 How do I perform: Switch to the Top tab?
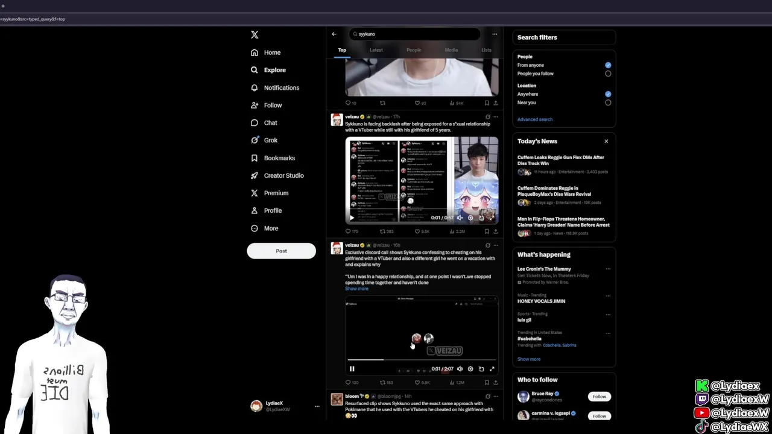(342, 50)
